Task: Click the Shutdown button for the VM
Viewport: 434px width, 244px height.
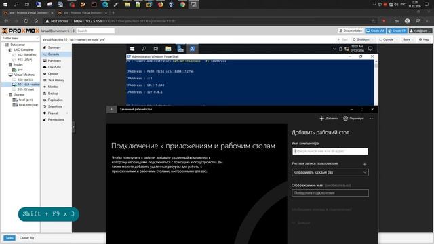Action: (x=363, y=39)
